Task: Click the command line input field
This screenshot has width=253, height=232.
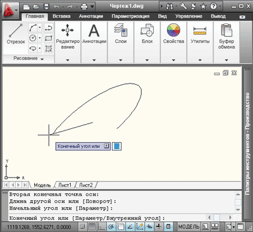Action: [x=107, y=218]
